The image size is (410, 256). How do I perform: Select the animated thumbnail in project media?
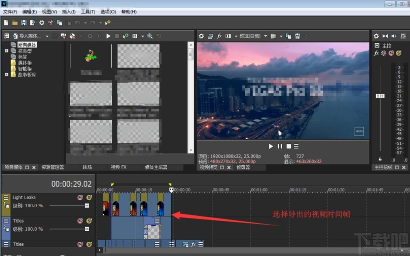coord(90,55)
